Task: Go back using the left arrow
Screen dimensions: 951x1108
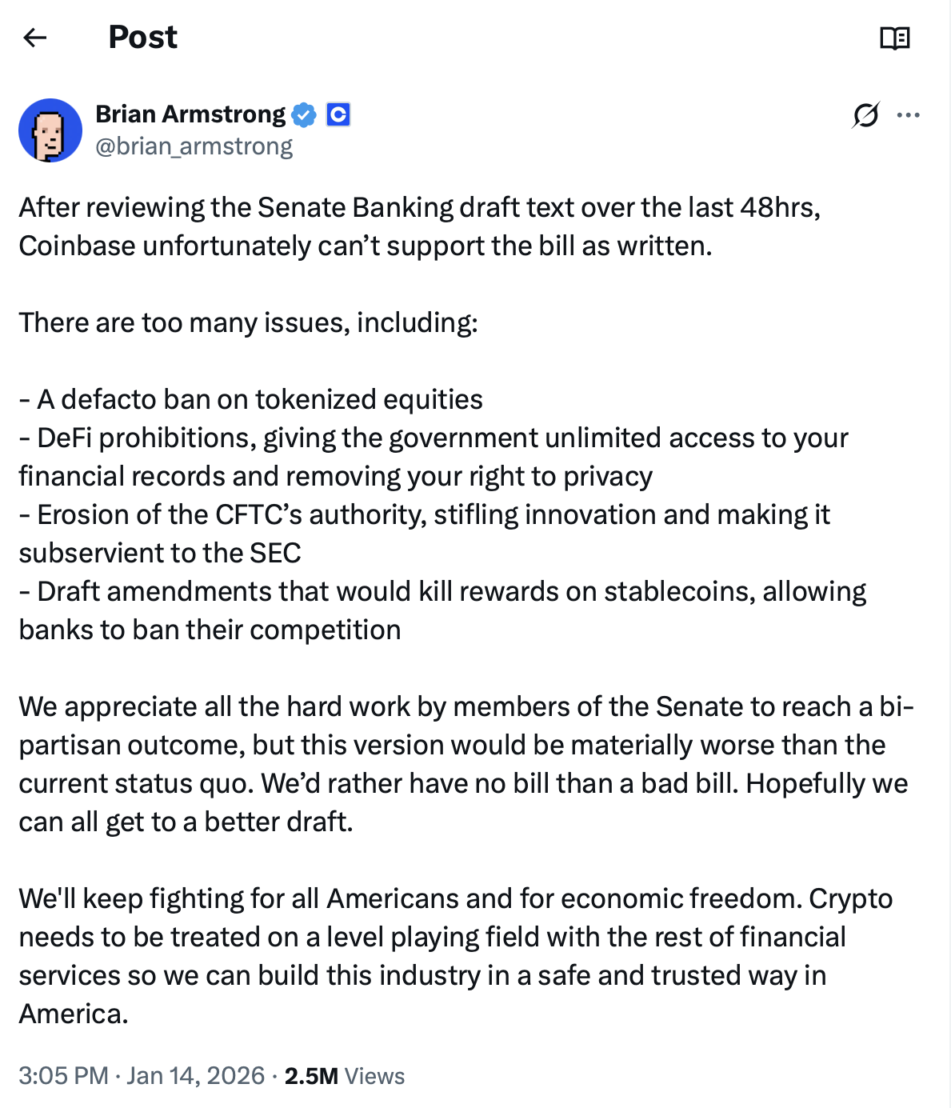Action: pos(35,38)
